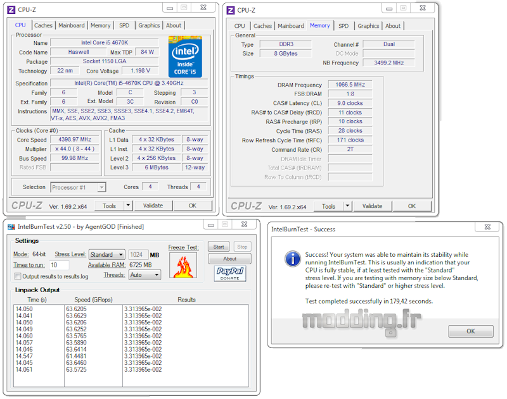The image size is (507, 399).
Task: Open Graphics tab in left CPU-Z window
Action: (149, 25)
